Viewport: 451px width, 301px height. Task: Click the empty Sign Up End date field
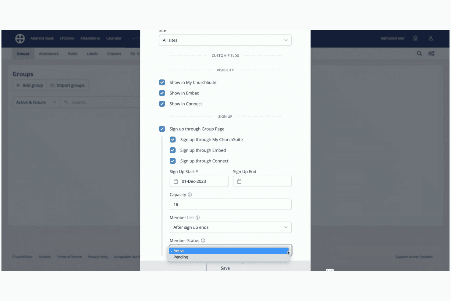[262, 181]
